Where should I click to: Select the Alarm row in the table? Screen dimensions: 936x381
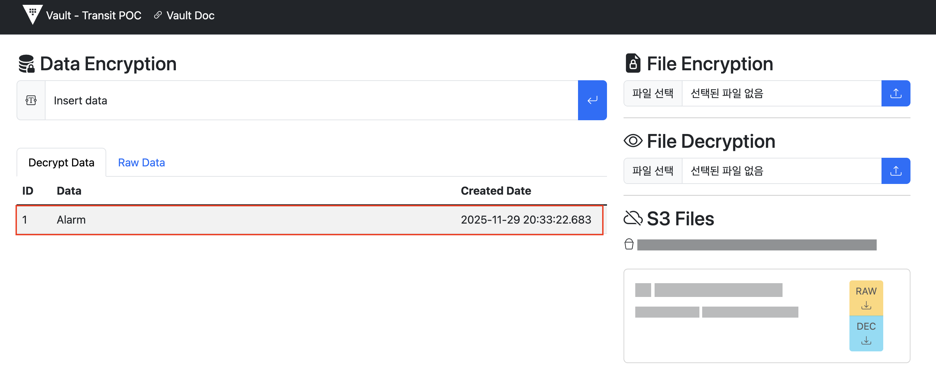pos(309,220)
